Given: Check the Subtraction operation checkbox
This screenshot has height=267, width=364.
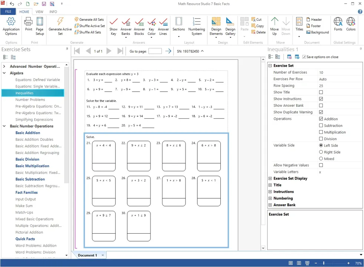Looking at the screenshot, I should tap(321, 125).
